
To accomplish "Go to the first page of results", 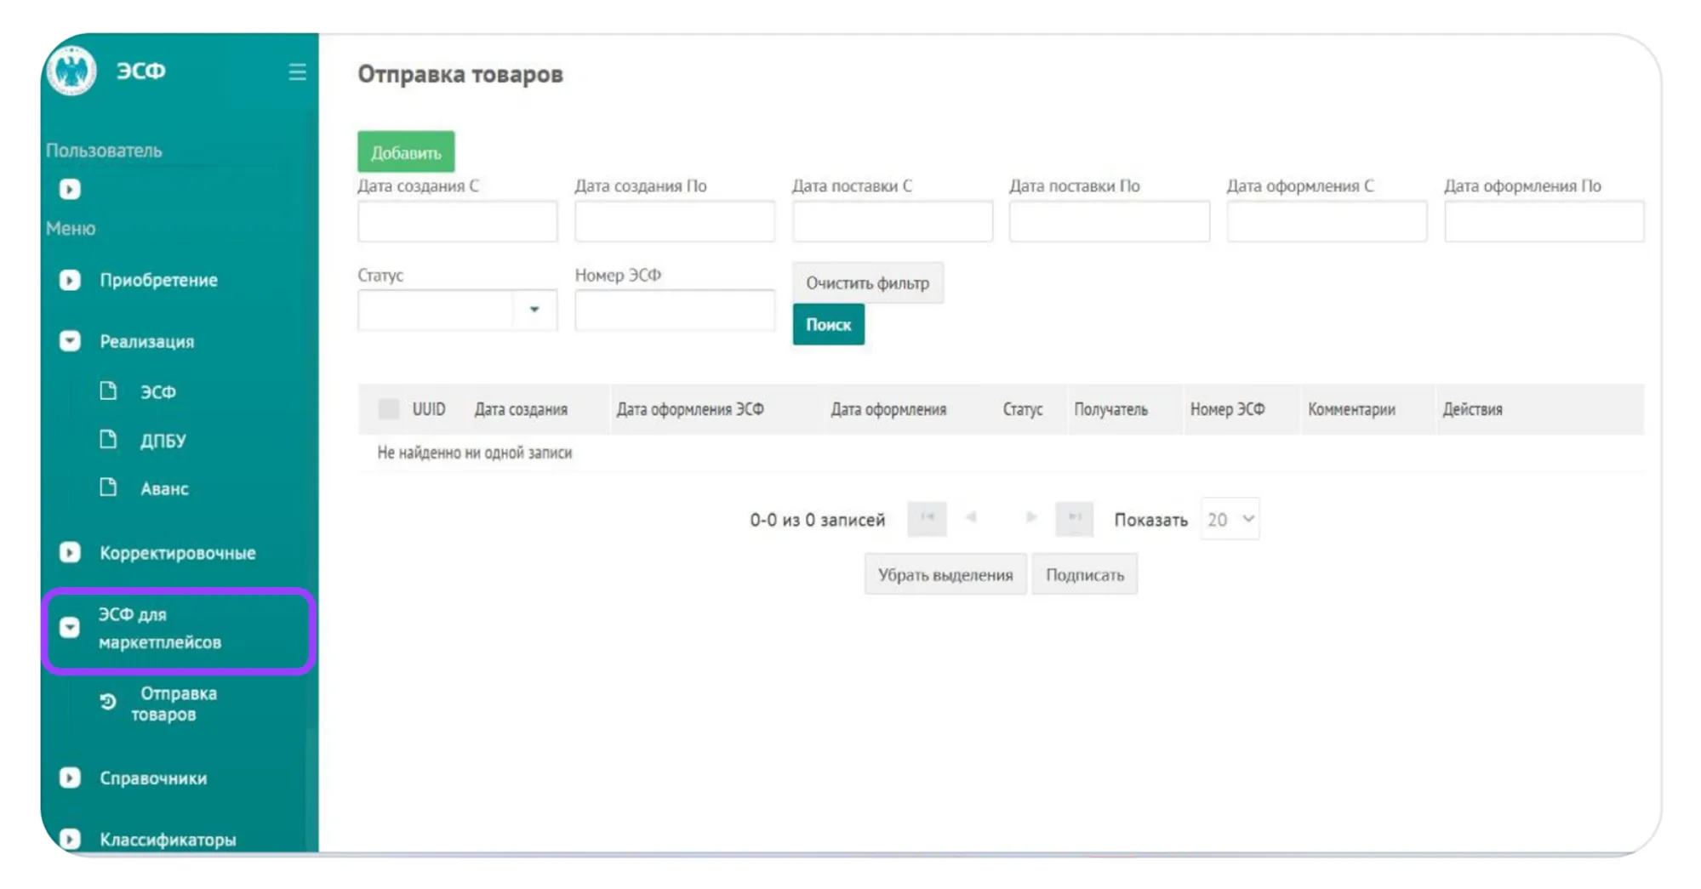I will (927, 518).
